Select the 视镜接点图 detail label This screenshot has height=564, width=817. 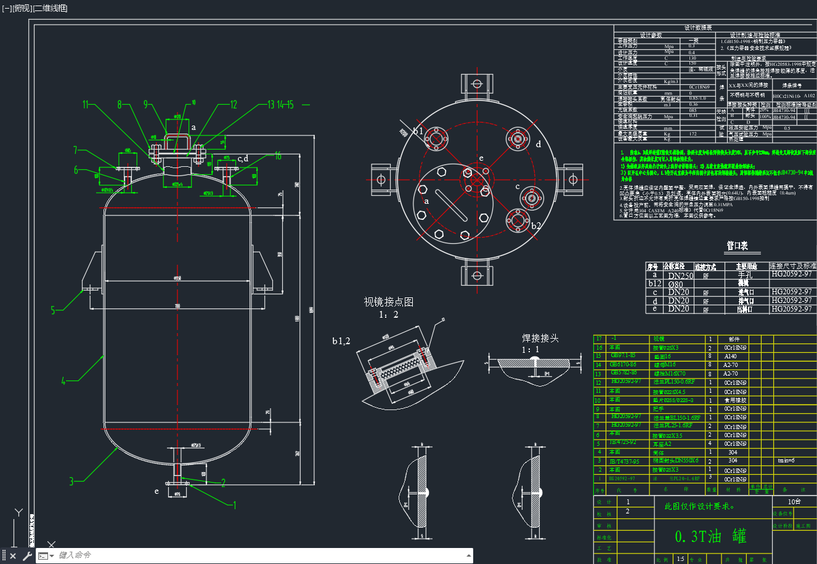[x=389, y=302]
